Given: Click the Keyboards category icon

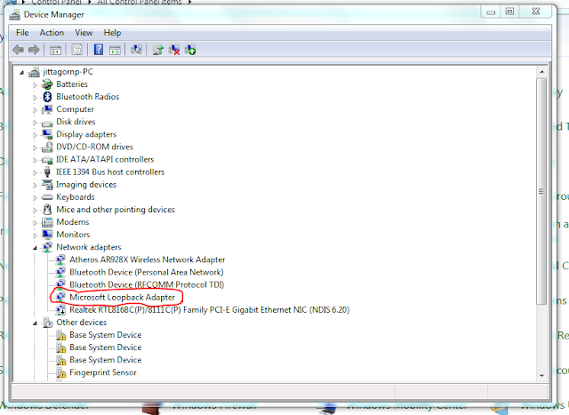Looking at the screenshot, I should coord(47,197).
